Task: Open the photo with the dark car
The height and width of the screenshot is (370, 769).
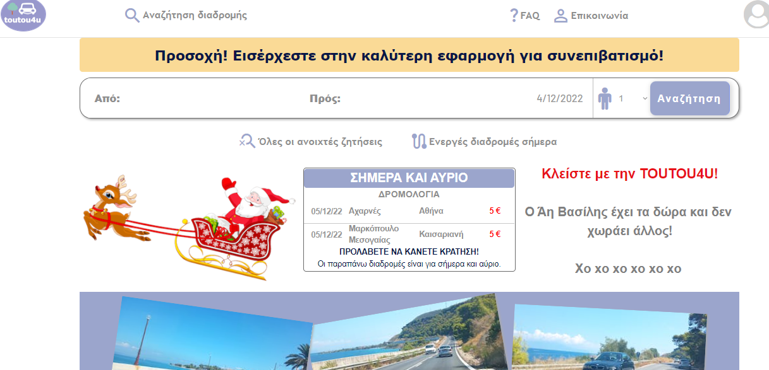Action: (x=608, y=338)
